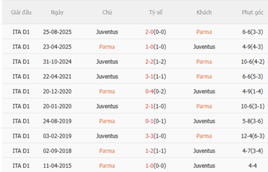The image size is (268, 172).
Task: Open the 2-0(0-0) score from 25-08-2025
Action: point(156,32)
